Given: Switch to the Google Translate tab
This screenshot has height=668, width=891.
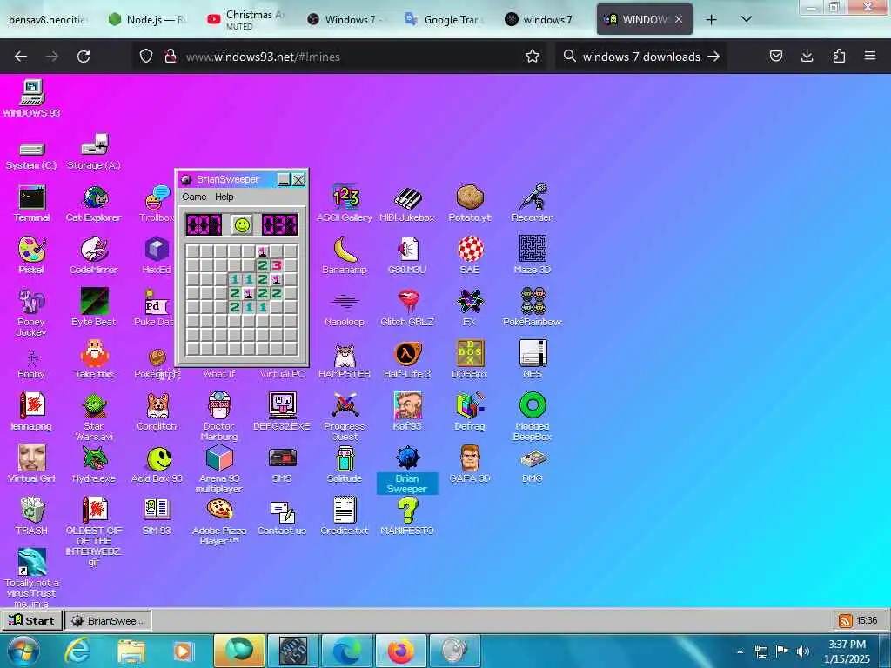Looking at the screenshot, I should tap(445, 20).
